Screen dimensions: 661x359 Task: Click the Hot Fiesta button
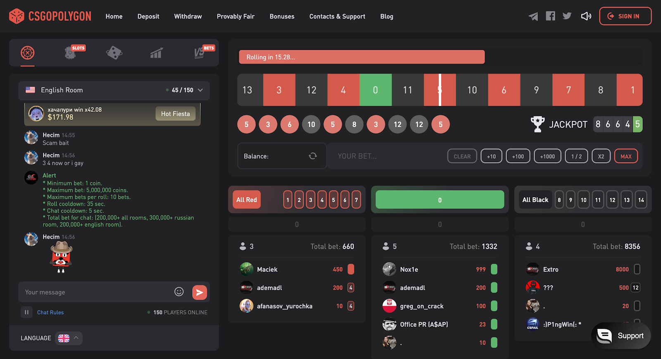point(175,114)
